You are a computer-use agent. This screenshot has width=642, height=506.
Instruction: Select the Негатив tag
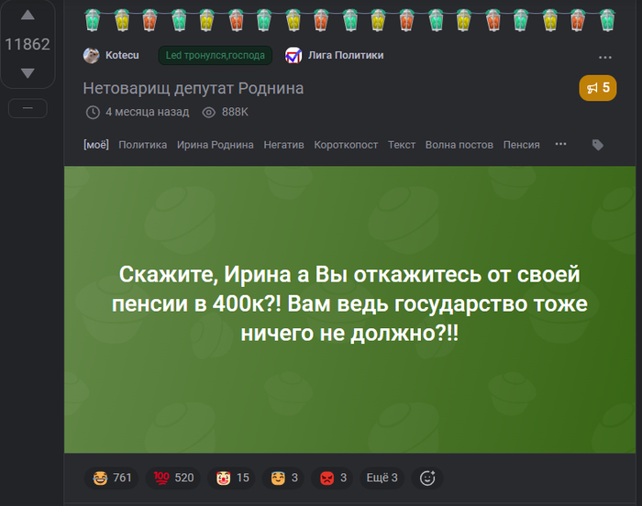point(283,145)
